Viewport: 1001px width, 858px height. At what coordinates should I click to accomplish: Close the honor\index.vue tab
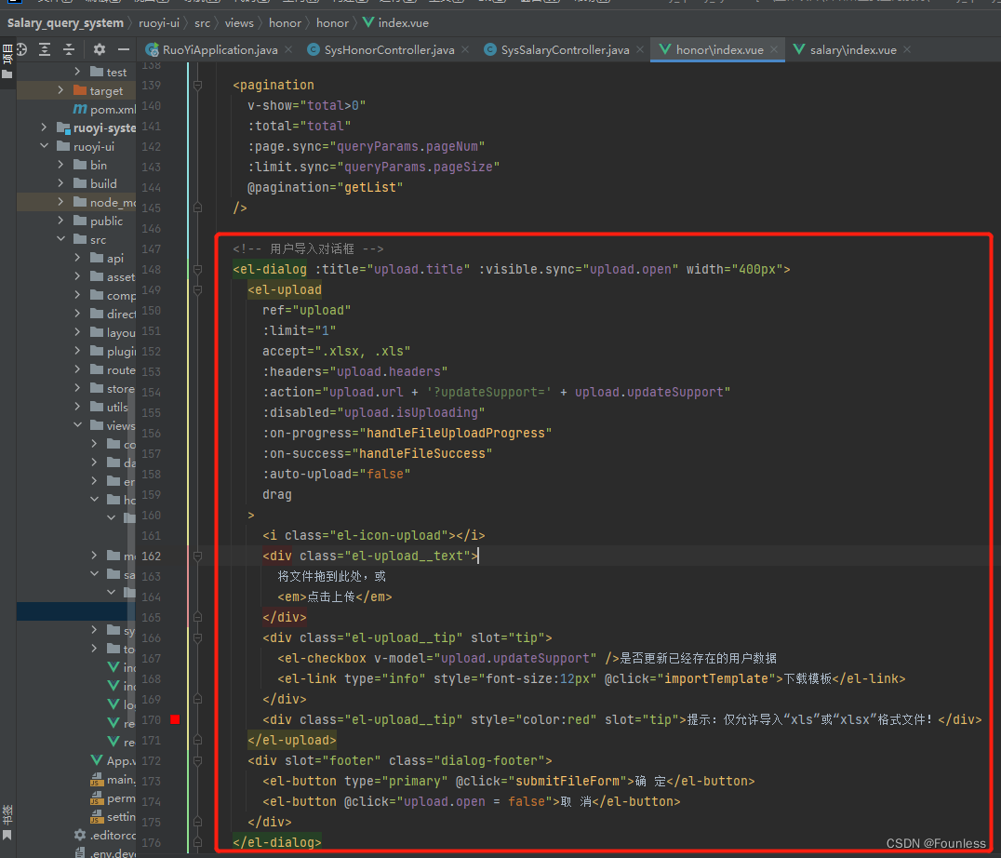(774, 50)
